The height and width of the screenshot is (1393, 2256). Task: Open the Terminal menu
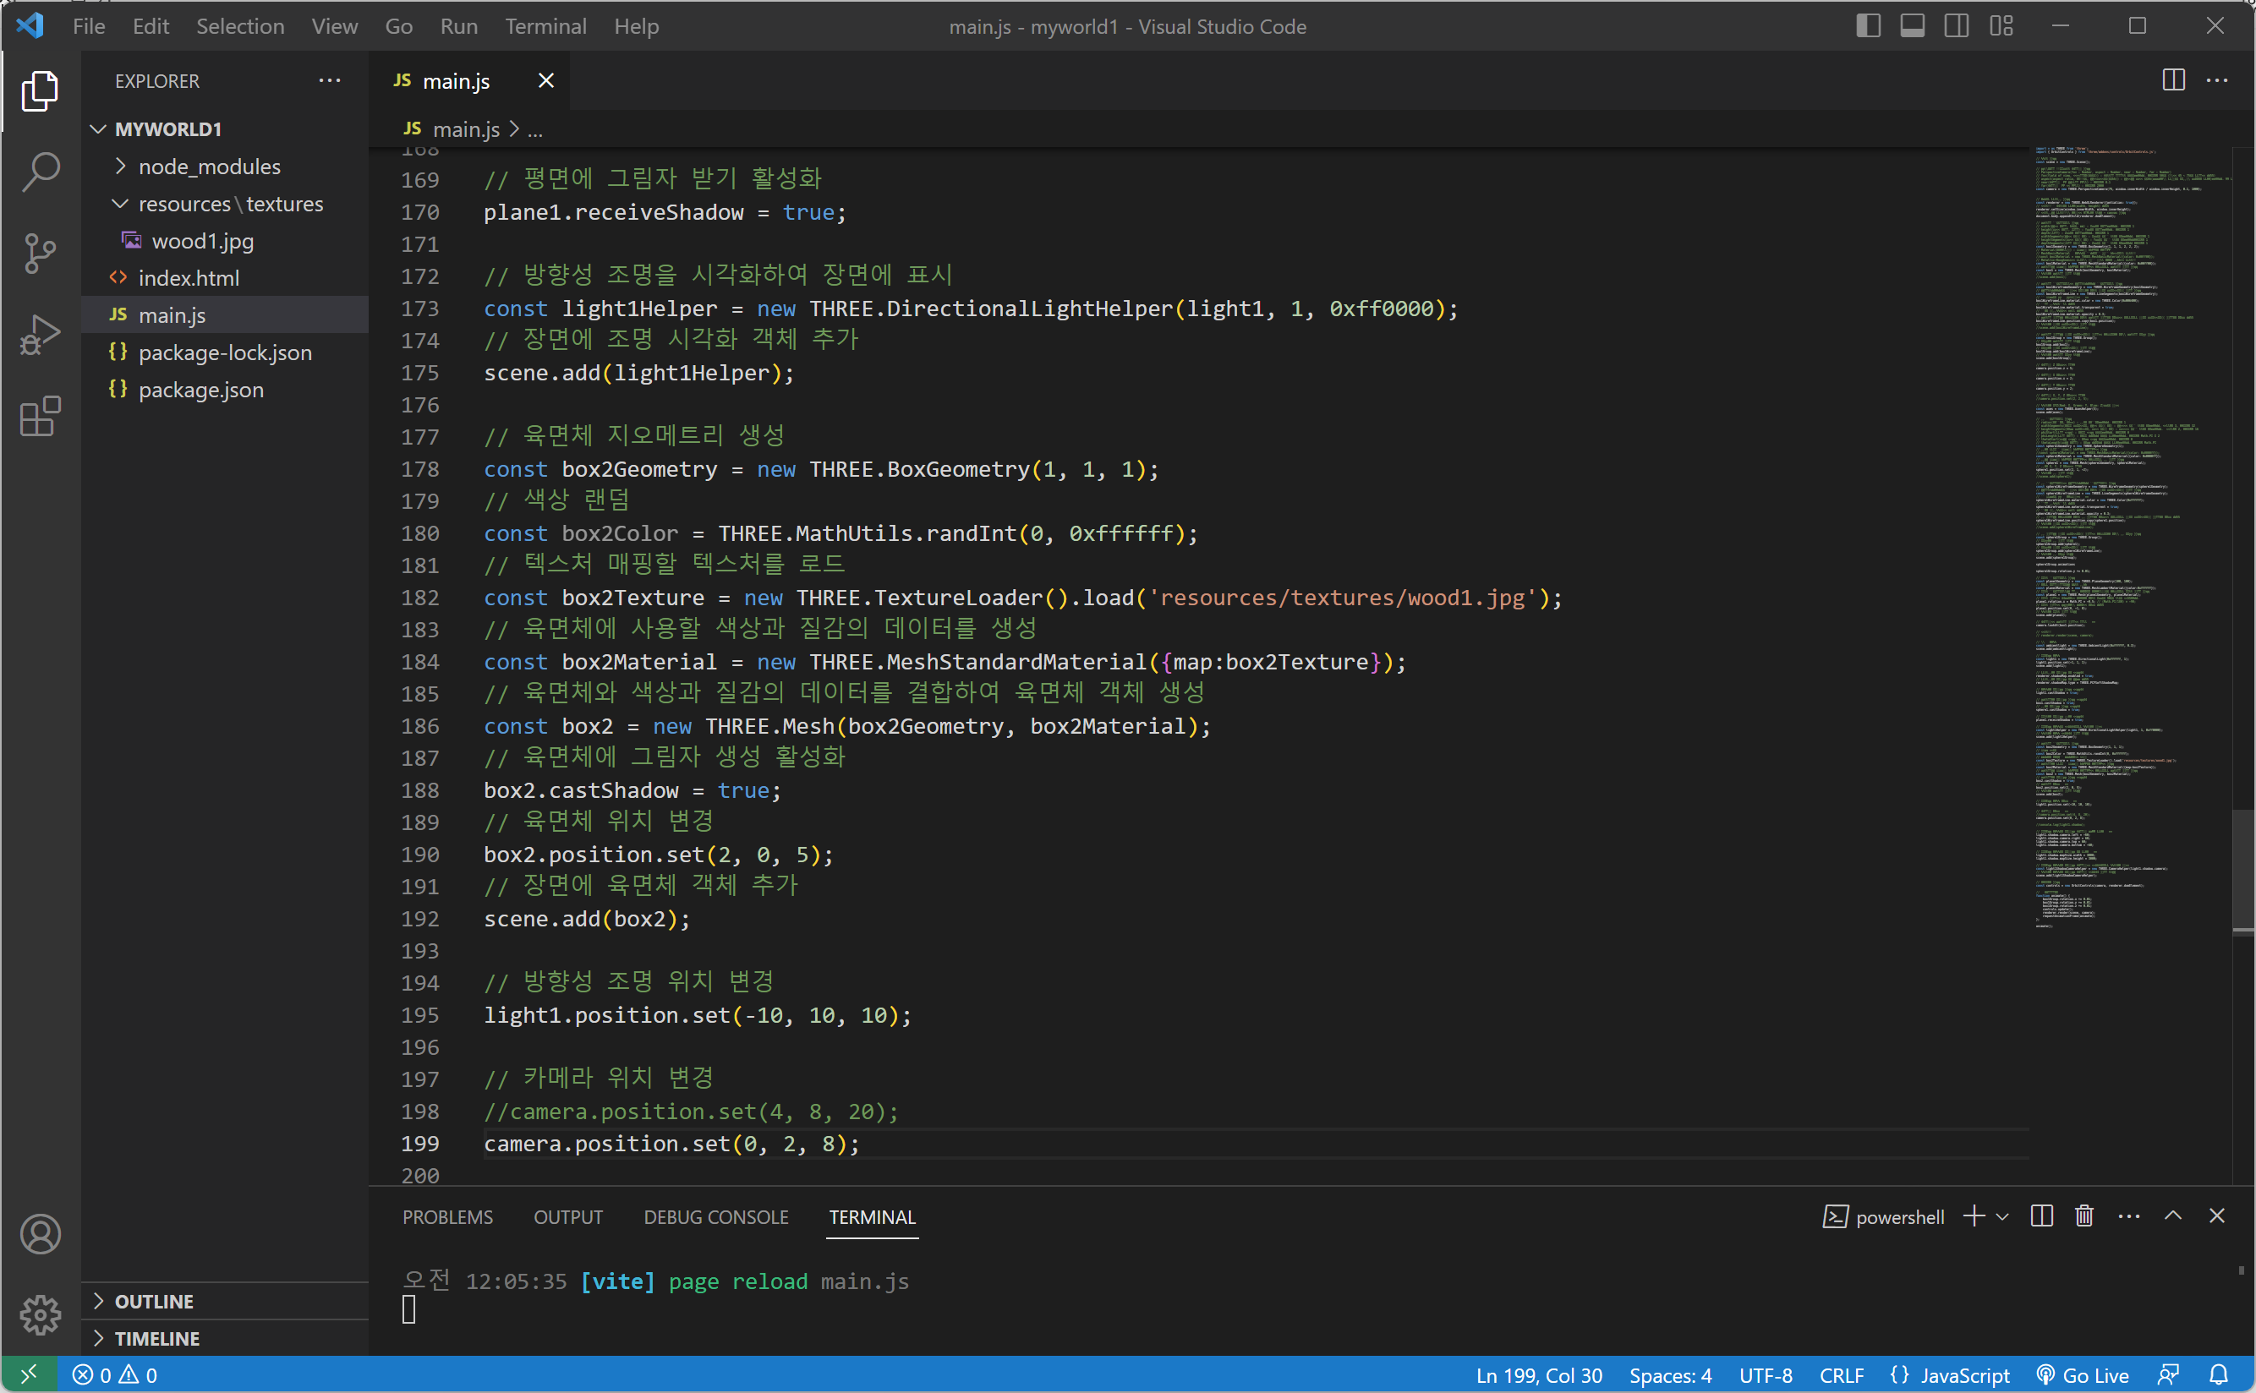click(x=545, y=26)
